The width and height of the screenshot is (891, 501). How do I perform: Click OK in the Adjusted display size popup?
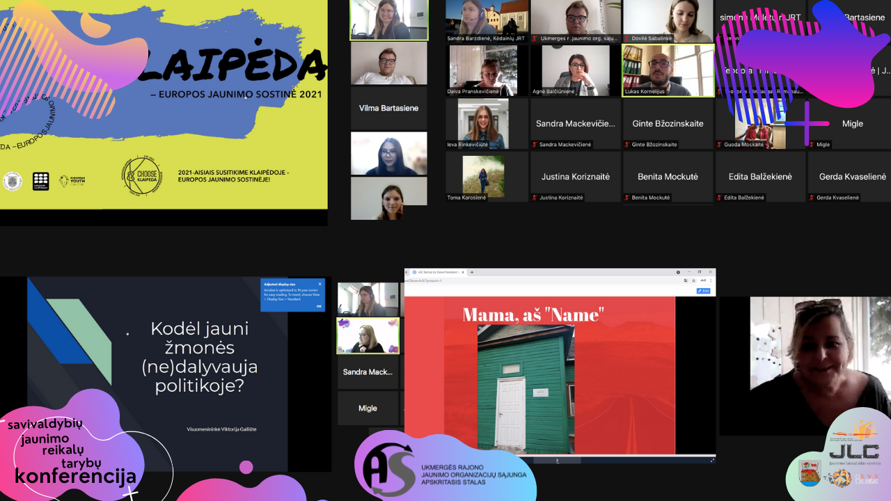coord(319,306)
